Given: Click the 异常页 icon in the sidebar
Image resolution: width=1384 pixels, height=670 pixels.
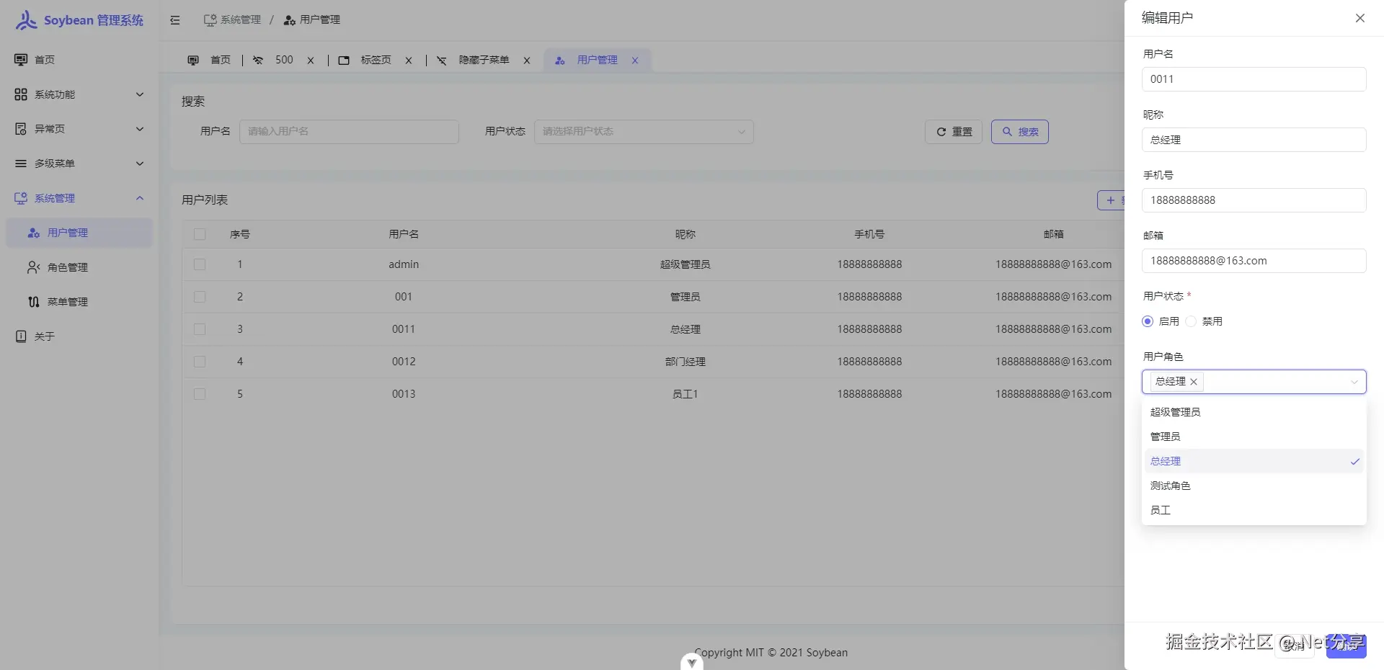Looking at the screenshot, I should (x=21, y=129).
